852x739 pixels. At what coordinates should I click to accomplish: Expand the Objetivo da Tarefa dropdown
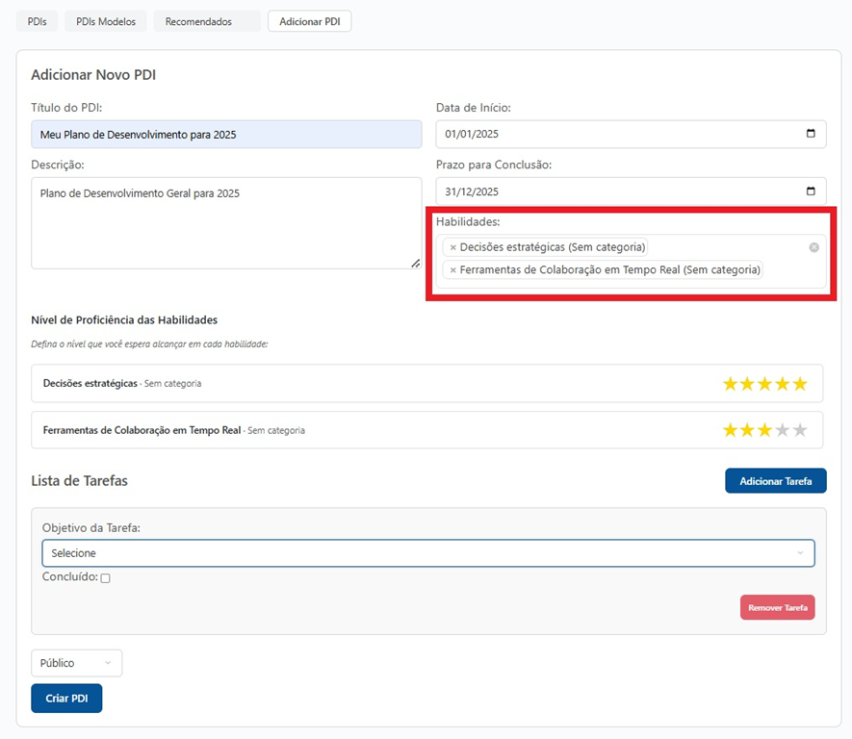pos(427,553)
